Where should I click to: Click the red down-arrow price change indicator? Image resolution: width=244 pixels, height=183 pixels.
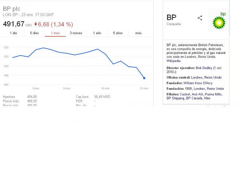click(36, 24)
